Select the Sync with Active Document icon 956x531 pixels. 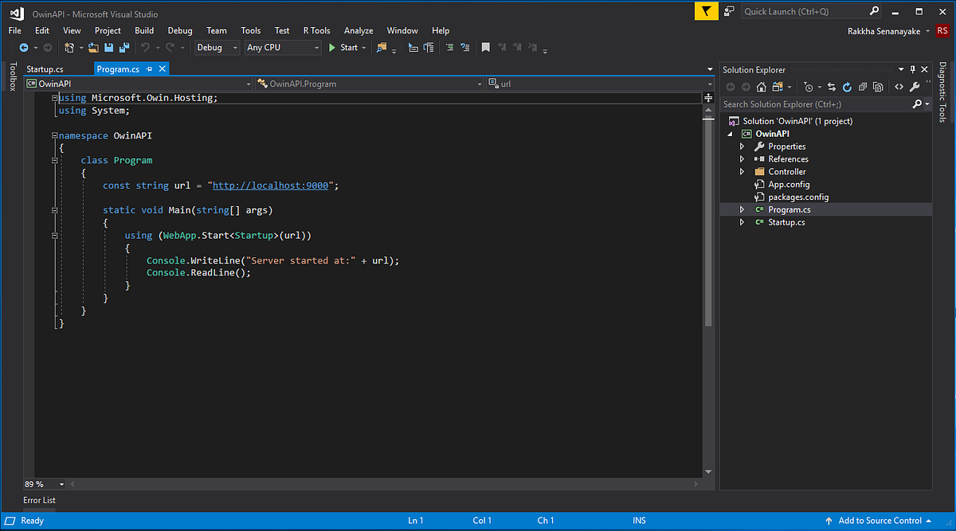832,87
